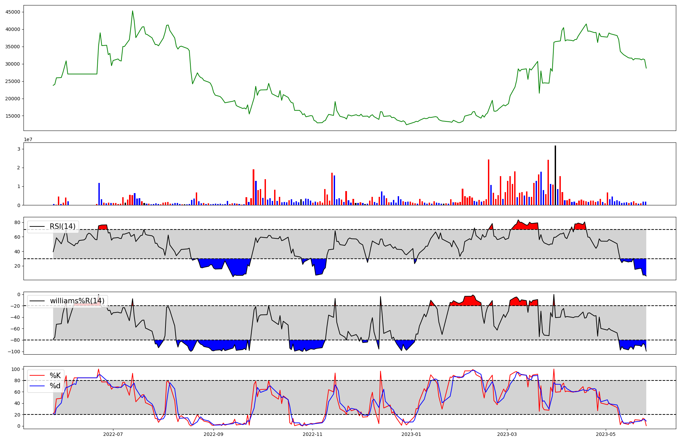Click the RSI(14) legend label
This screenshot has width=681, height=442.
click(x=63, y=226)
